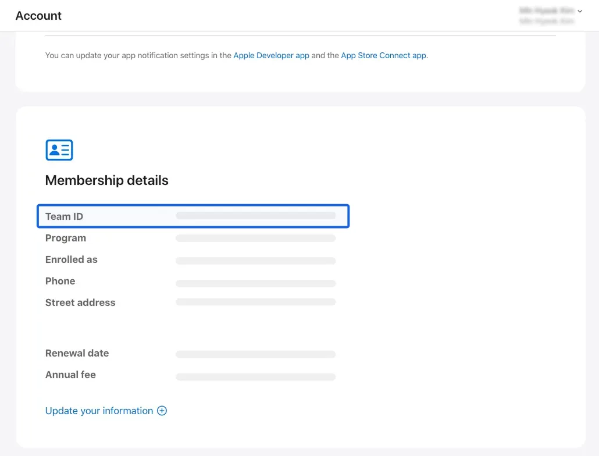This screenshot has width=599, height=456.
Task: Select the Team ID label
Action: (x=64, y=216)
